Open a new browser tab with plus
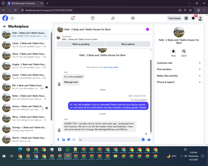The height and width of the screenshot is (166, 208). tap(47, 3)
